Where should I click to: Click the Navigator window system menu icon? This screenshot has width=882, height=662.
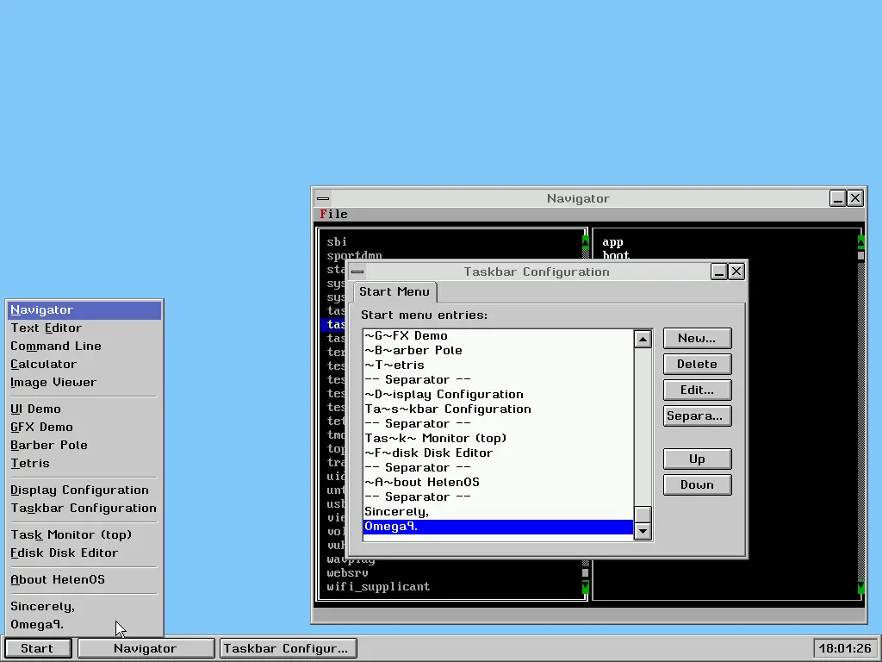click(322, 198)
